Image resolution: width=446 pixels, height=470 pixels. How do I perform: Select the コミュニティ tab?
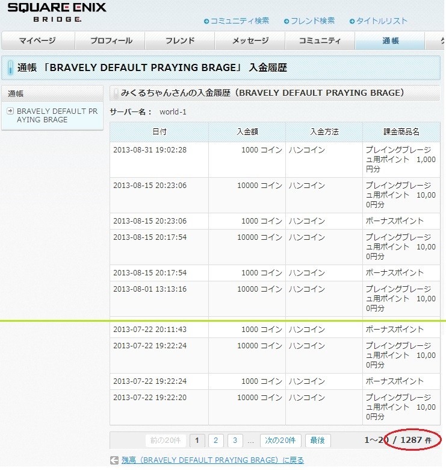(320, 41)
